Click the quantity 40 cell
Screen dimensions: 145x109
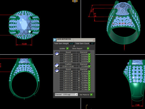79,81
